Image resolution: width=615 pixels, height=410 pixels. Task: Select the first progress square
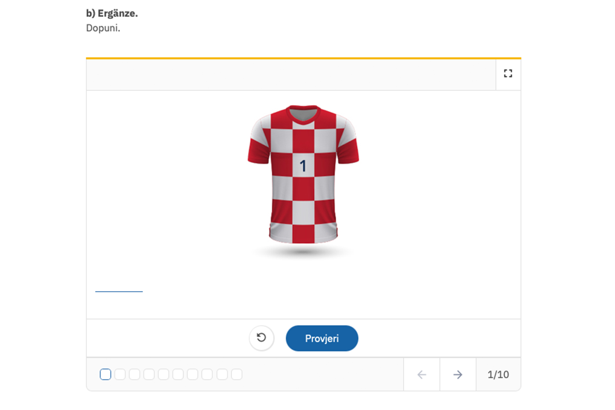pos(105,374)
